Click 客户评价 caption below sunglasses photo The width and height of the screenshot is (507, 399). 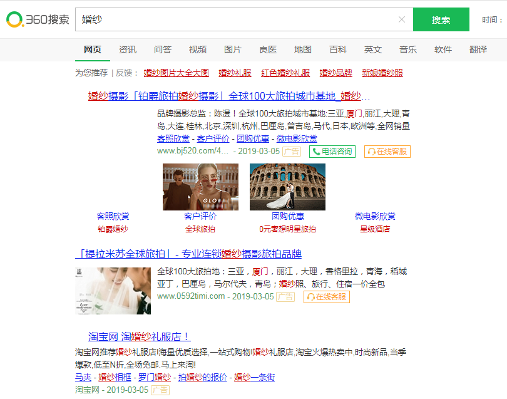pyautogui.click(x=200, y=216)
